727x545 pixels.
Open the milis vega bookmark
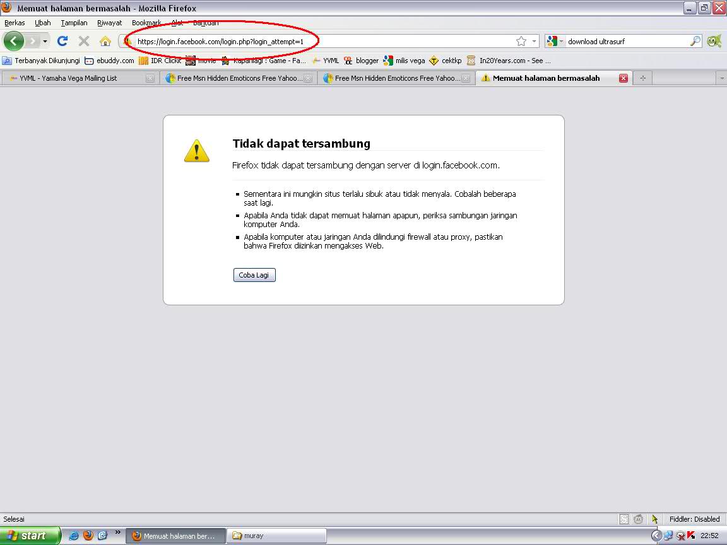point(405,61)
